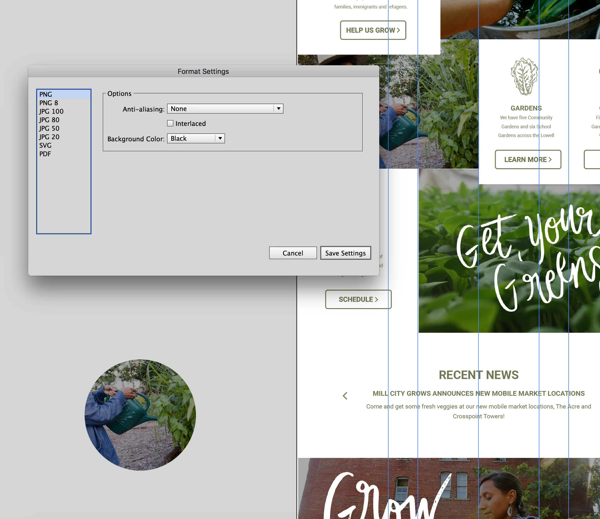Choose JPG 80 format entry
The width and height of the screenshot is (600, 519).
[x=49, y=120]
